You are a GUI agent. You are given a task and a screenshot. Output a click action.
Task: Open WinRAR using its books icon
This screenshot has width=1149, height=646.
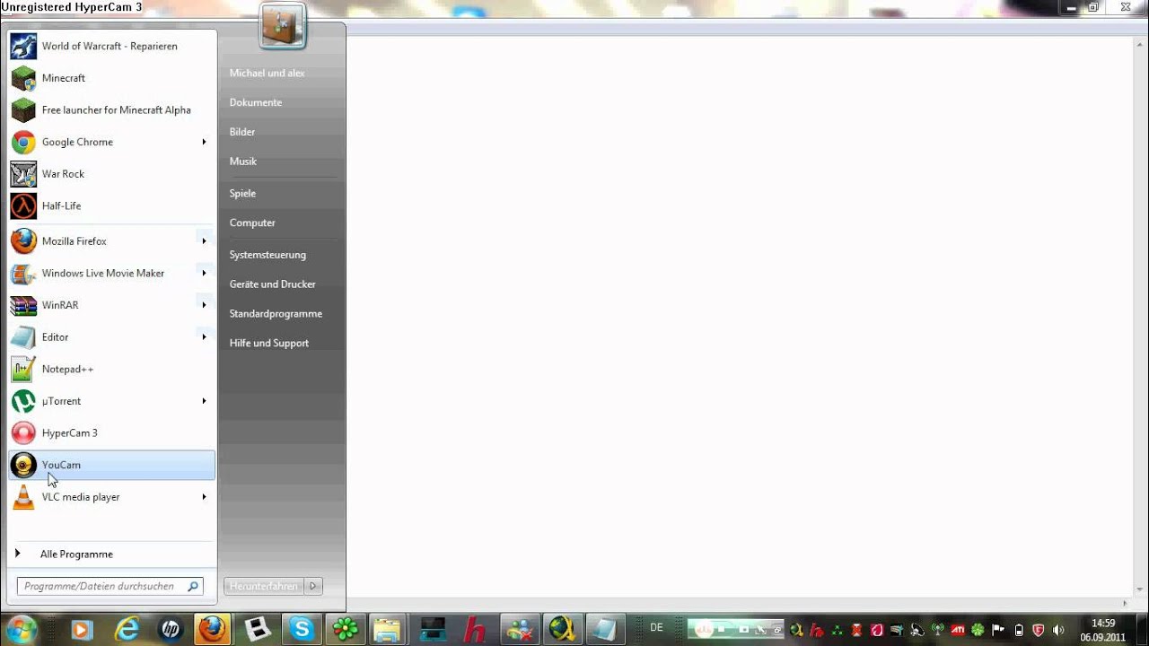click(x=23, y=305)
